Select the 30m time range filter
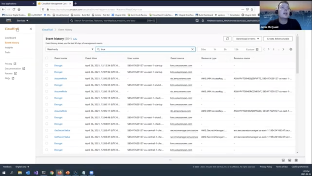This screenshot has width=312, height=176. [203, 49]
